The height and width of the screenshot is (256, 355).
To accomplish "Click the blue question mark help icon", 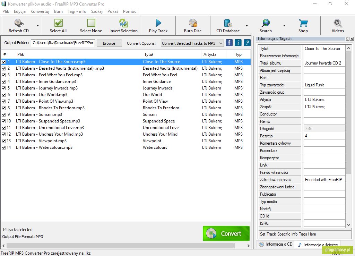I will pos(247,43).
